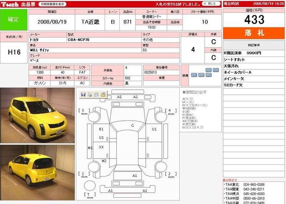Screen dimensions: 286x204
Task: Click the PS equipment badge
Action: pyautogui.click(x=209, y=70)
